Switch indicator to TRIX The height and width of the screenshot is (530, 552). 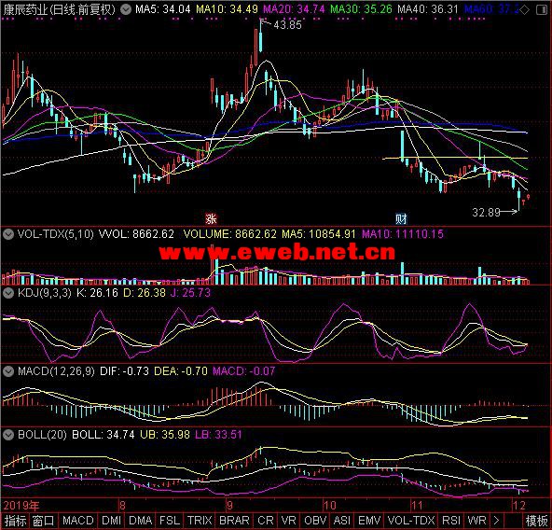200,521
